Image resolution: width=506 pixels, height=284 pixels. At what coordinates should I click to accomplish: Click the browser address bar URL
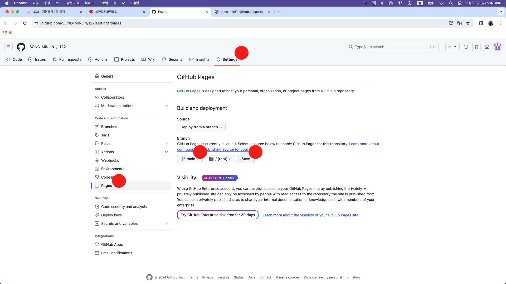[81, 23]
